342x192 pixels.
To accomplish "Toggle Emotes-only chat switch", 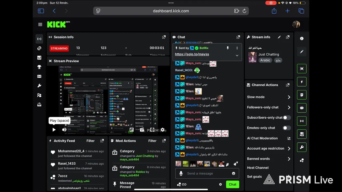I will [287, 128].
